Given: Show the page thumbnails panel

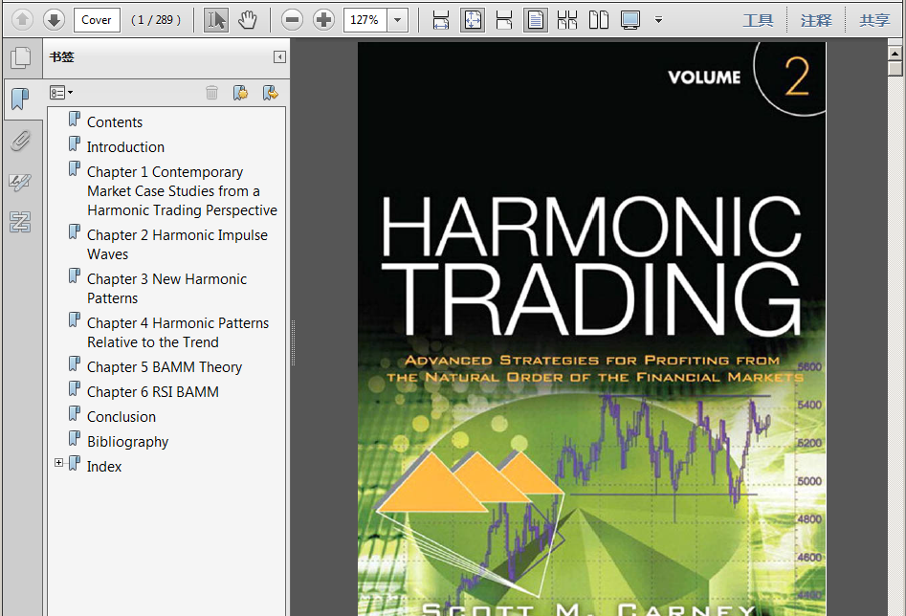Looking at the screenshot, I should (21, 57).
